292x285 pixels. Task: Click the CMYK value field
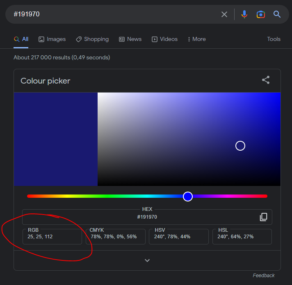tap(115, 237)
